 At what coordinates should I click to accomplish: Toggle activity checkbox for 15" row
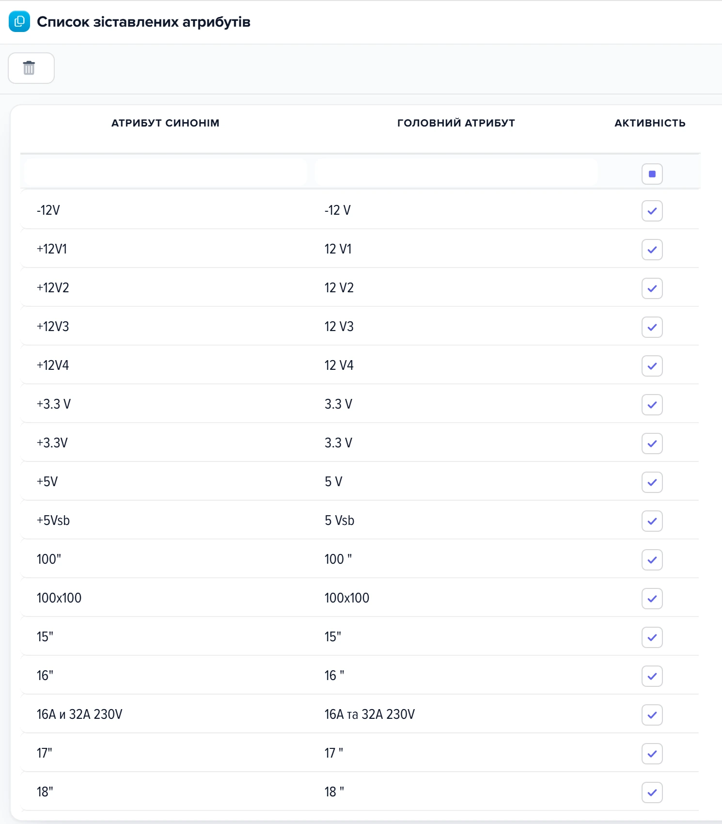point(652,637)
